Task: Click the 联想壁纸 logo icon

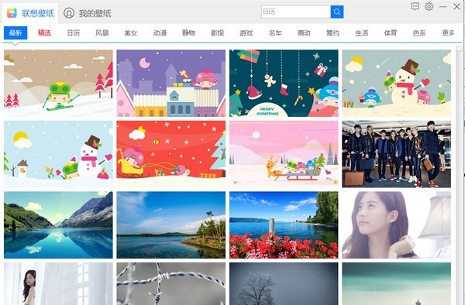Action: pos(12,13)
